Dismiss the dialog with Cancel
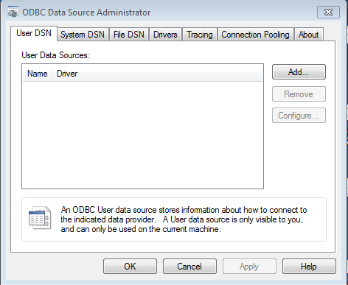 189,266
